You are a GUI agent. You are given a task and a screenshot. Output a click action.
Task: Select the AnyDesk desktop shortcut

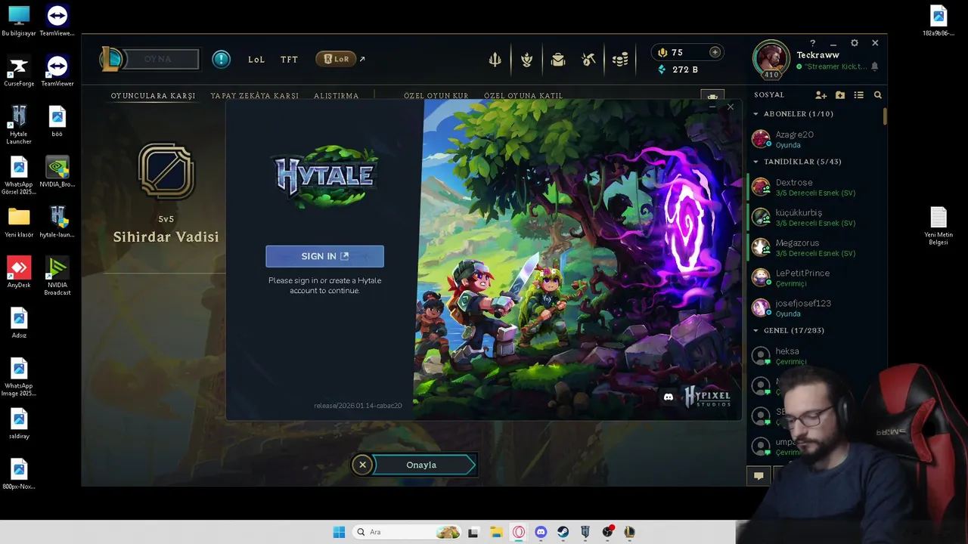click(19, 273)
